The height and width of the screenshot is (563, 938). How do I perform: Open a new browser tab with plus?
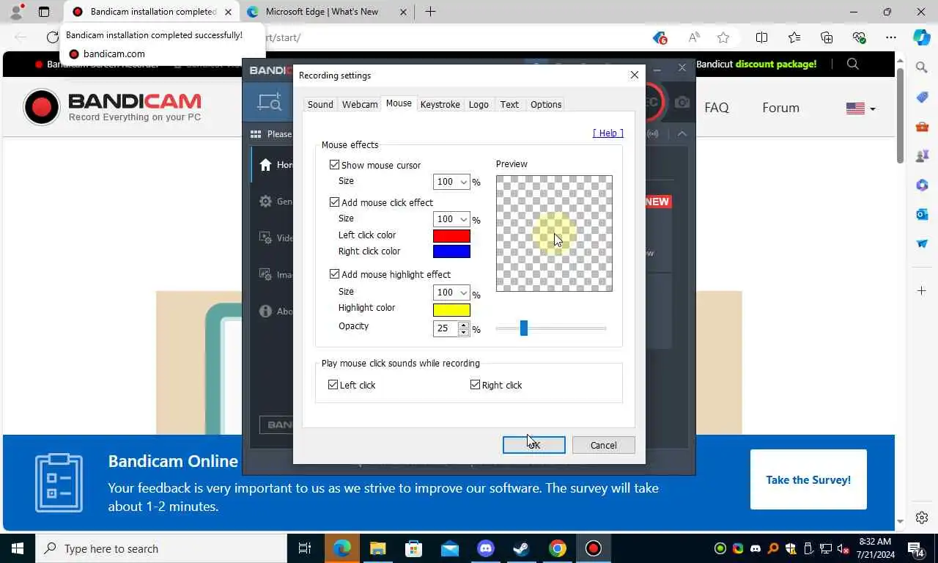point(430,12)
